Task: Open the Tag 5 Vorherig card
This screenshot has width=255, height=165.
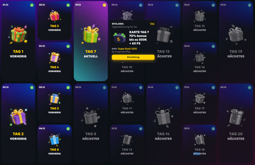Action: 55,103
